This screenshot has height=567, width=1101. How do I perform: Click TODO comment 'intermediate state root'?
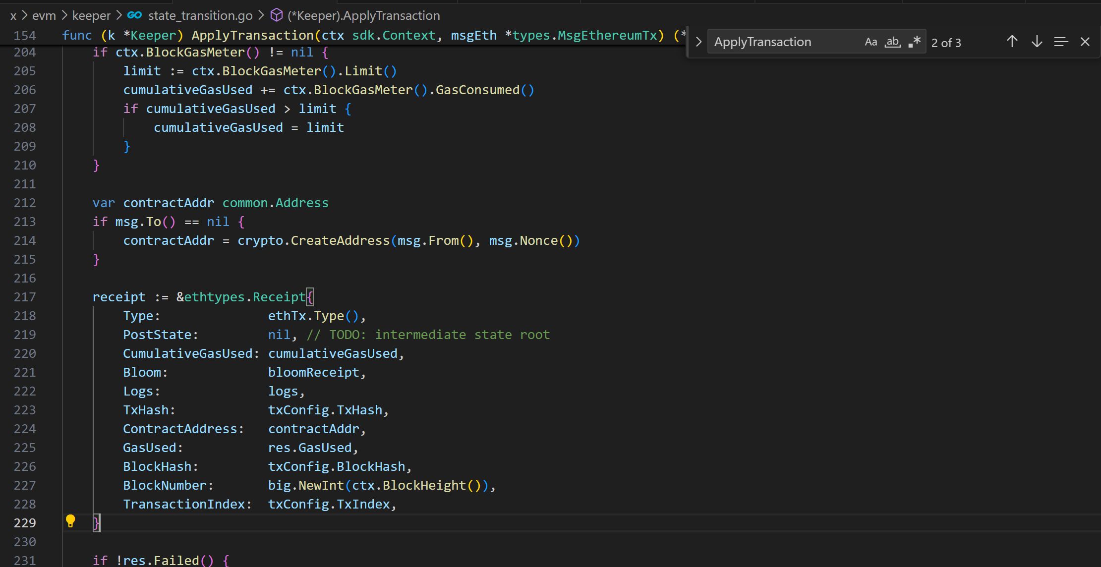click(x=463, y=335)
